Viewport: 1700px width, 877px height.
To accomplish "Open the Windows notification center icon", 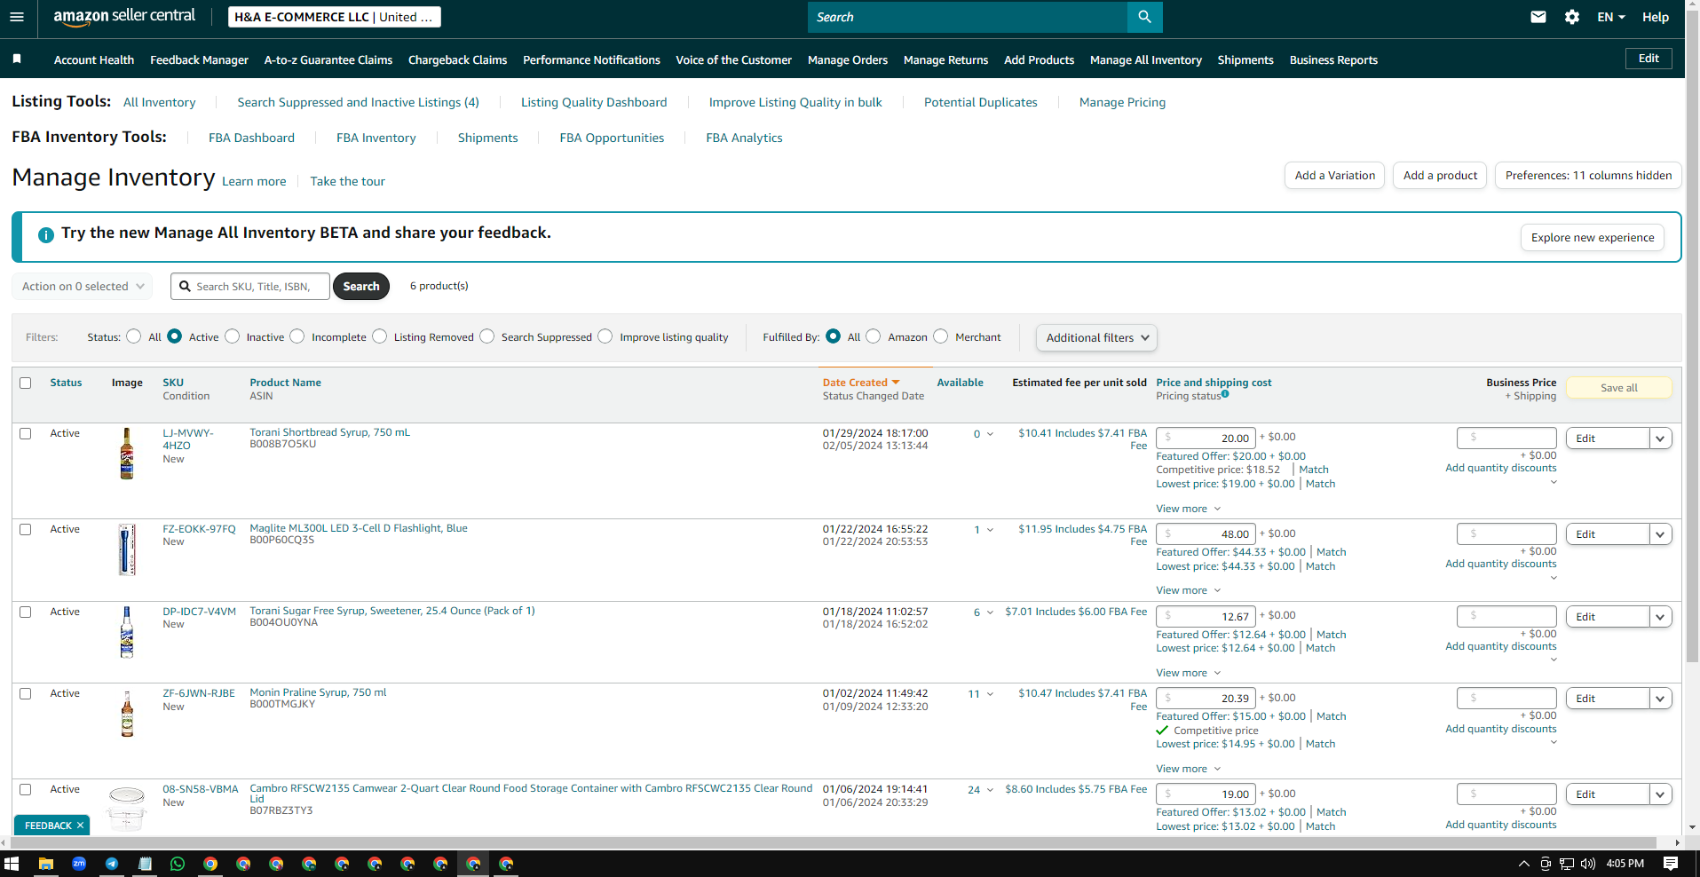I will click(1671, 864).
